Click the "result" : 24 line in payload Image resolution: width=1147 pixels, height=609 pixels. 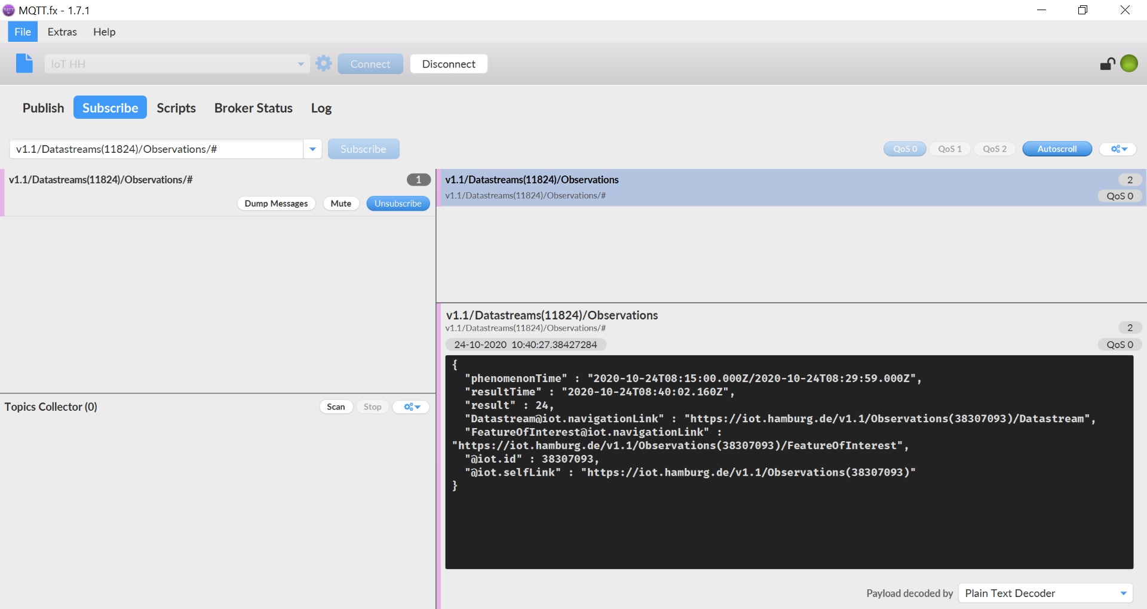pyautogui.click(x=509, y=405)
